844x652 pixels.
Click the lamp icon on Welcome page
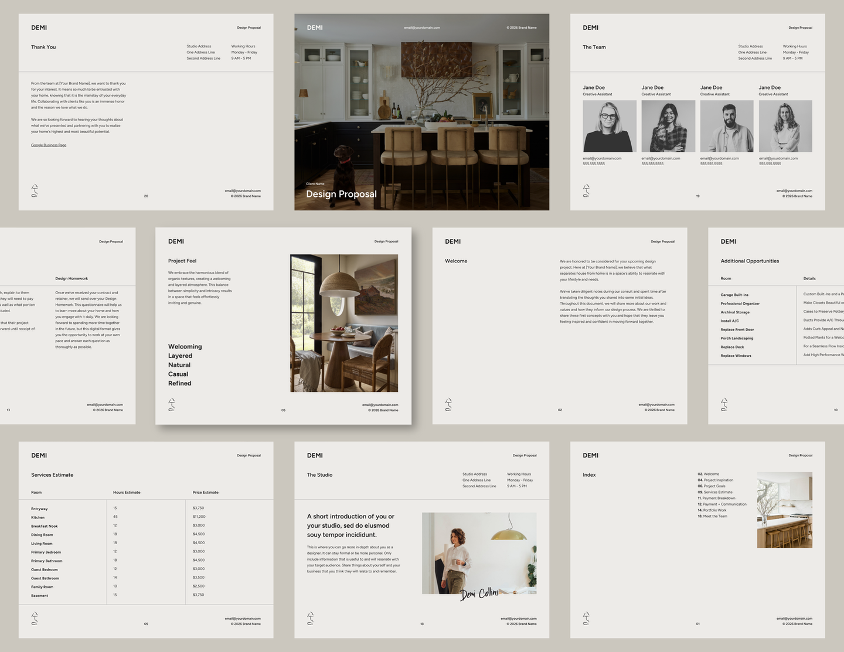coord(448,404)
